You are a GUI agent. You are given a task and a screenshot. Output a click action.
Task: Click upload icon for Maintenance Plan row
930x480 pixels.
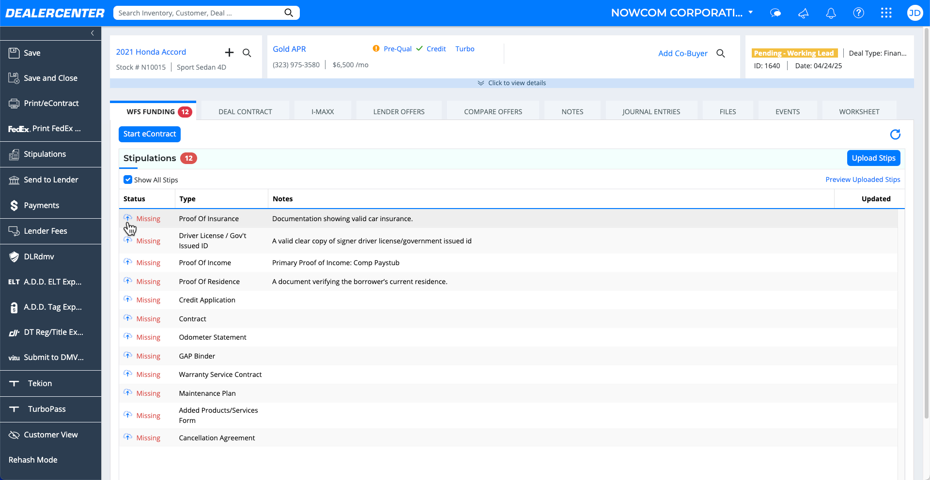128,392
